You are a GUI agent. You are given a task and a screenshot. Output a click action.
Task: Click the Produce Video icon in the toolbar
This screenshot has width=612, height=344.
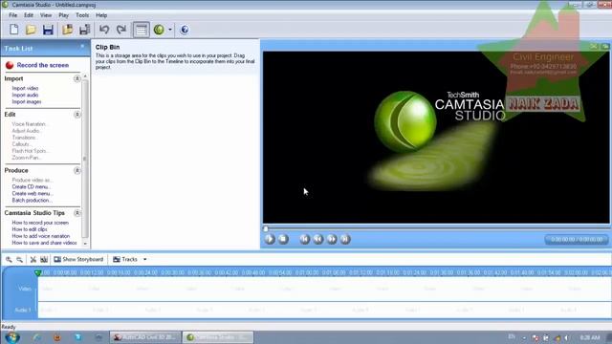pyautogui.click(x=85, y=30)
